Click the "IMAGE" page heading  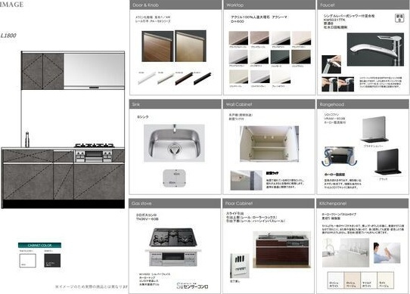click(12, 5)
